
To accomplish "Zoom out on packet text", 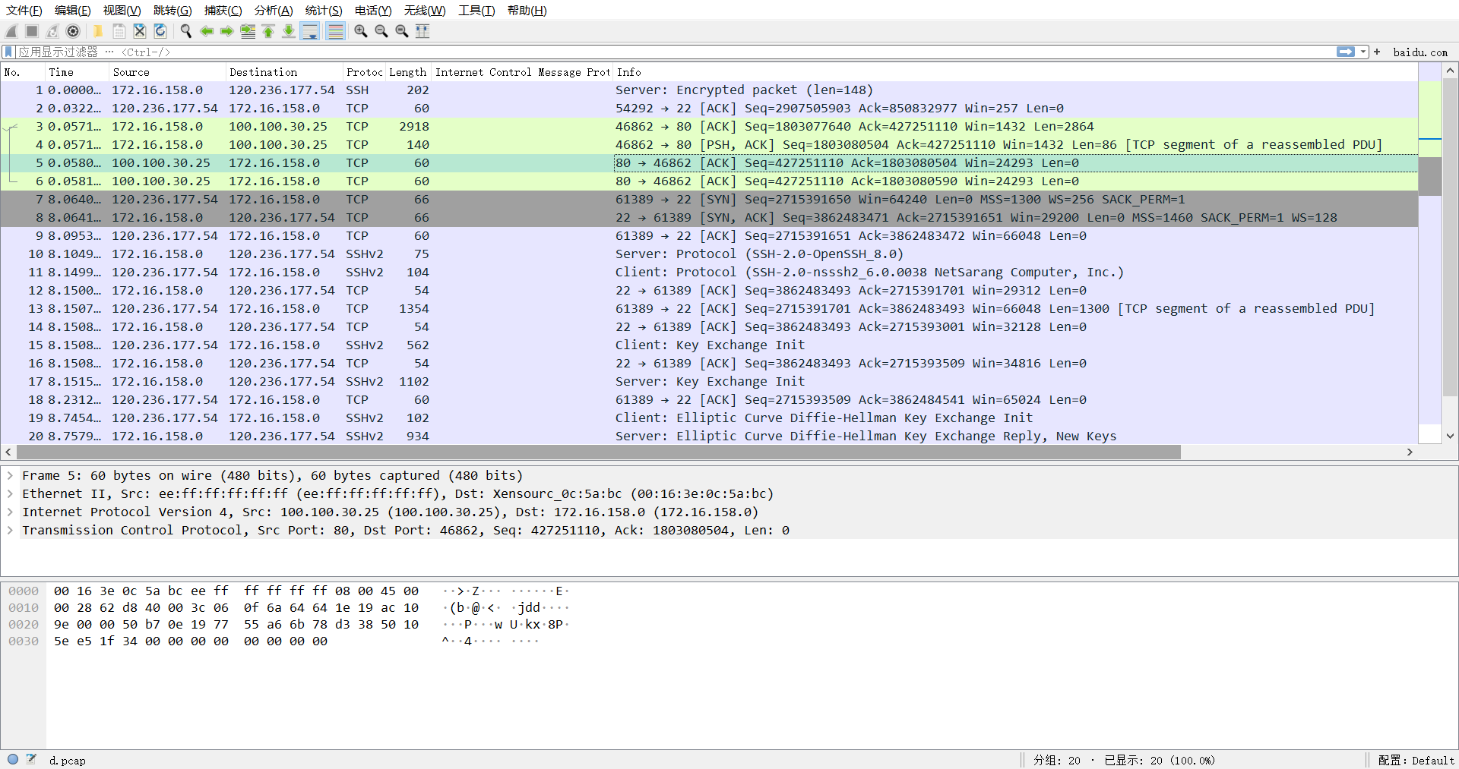I will point(381,31).
